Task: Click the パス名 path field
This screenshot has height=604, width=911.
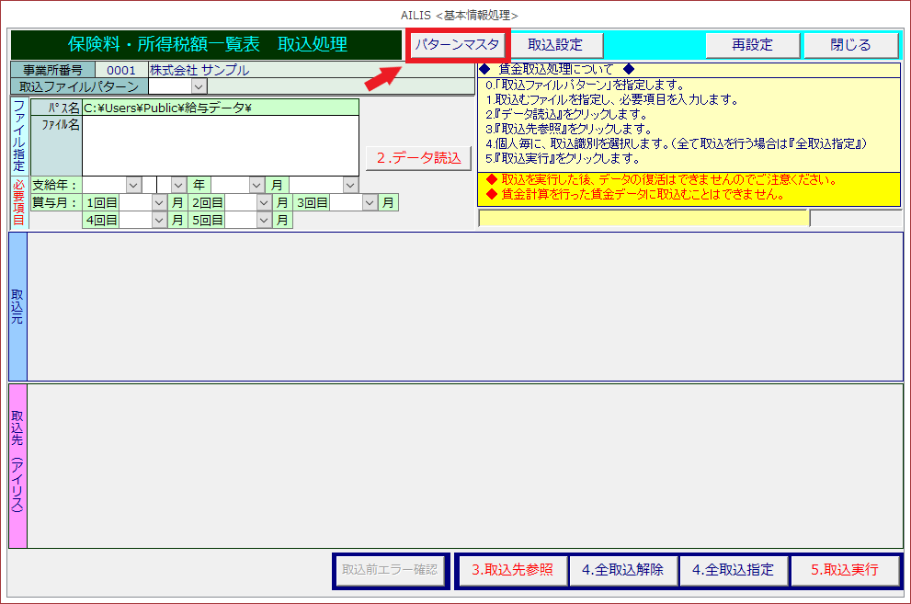Action: pos(220,108)
